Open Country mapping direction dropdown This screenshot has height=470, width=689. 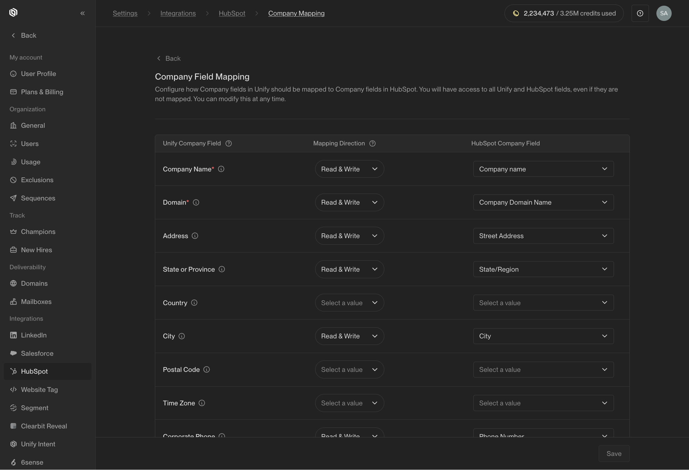click(x=349, y=303)
